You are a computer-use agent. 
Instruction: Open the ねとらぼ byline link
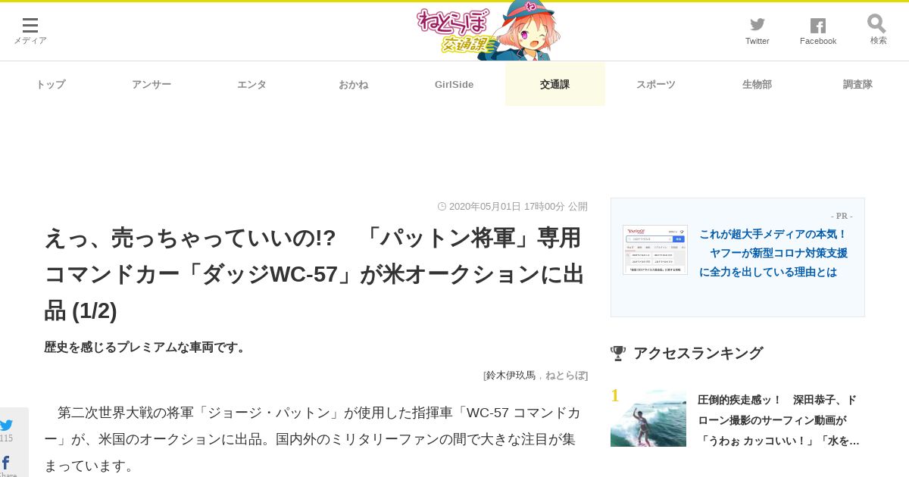point(565,375)
